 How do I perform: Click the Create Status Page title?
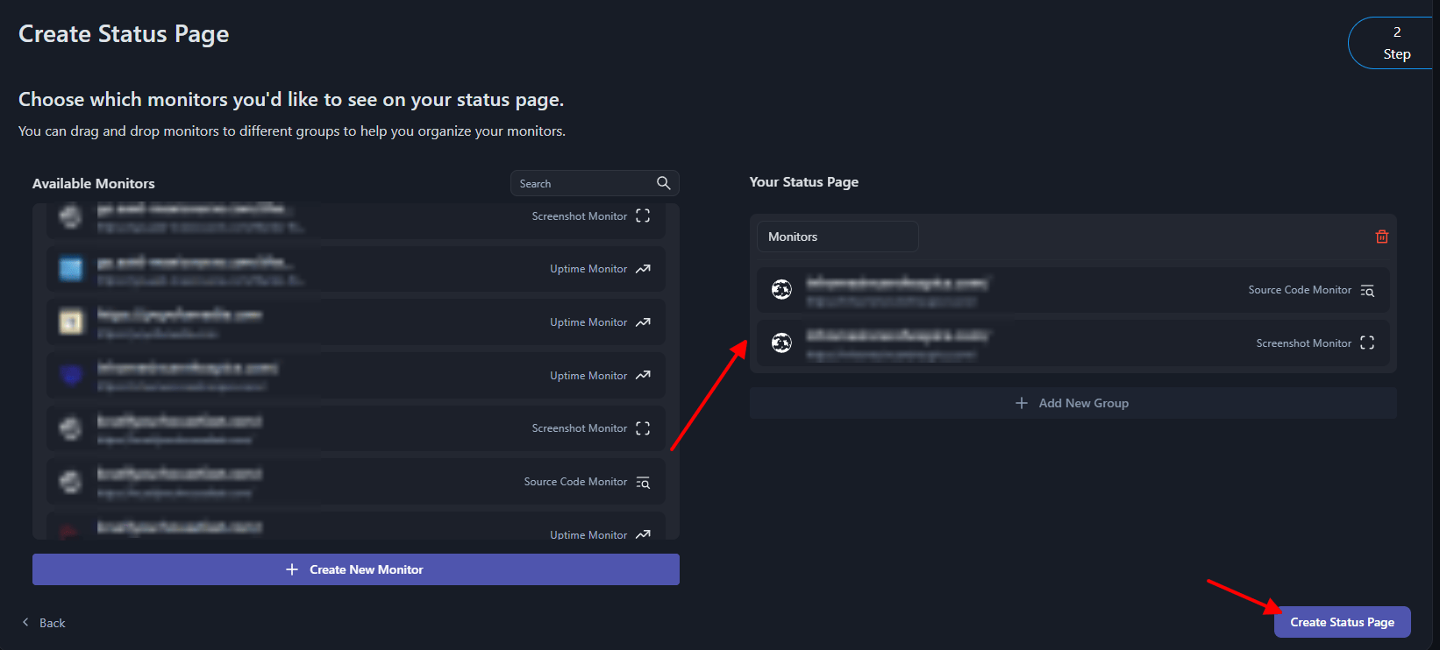tap(124, 34)
